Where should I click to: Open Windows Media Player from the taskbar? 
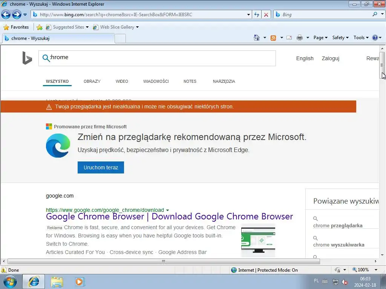point(80,281)
